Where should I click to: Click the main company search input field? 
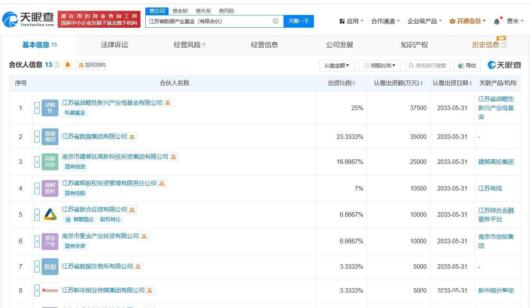(214, 21)
